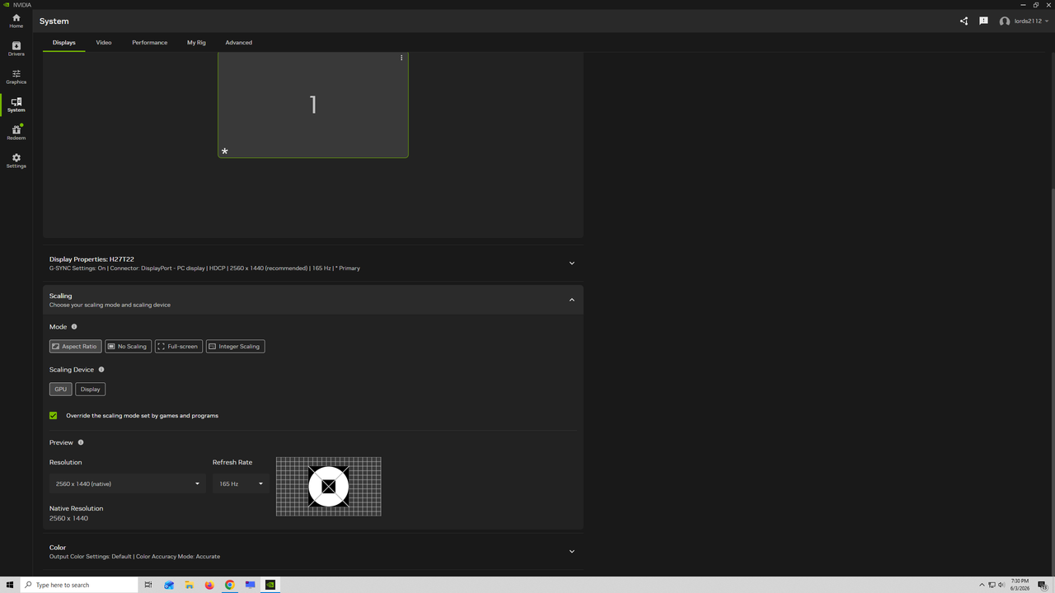Click the NVIDIA app taskbar icon

[270, 585]
